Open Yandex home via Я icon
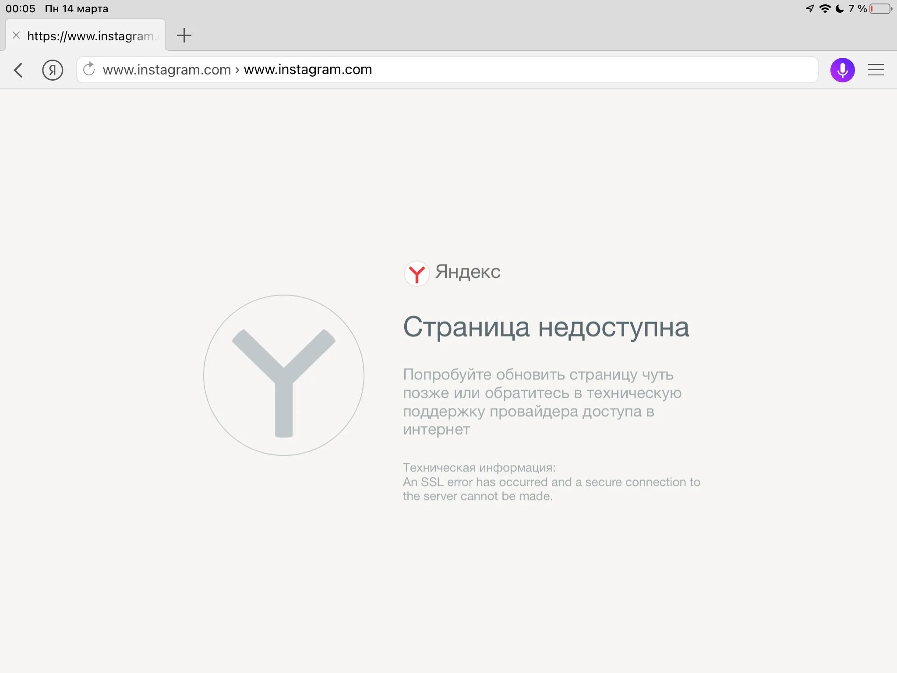The image size is (897, 673). point(53,70)
